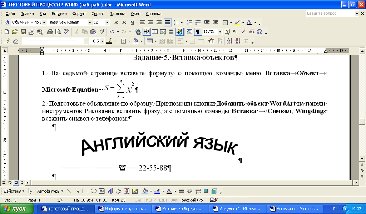Image resolution: width=366 pixels, height=214 pixels.
Task: Insert Excel spreadsheet icon
Action: 163,32
